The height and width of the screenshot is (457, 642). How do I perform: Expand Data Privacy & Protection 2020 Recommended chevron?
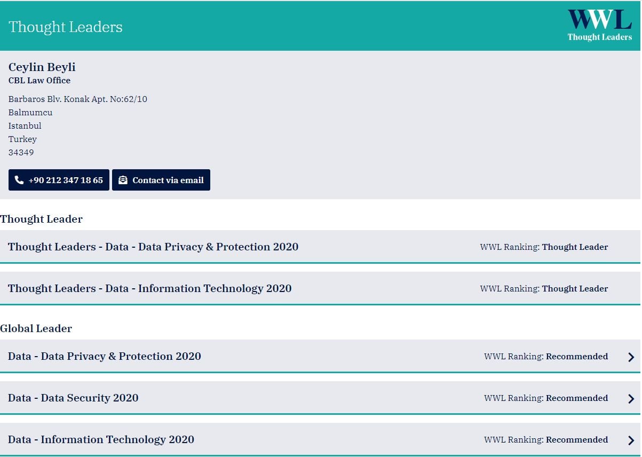(631, 357)
